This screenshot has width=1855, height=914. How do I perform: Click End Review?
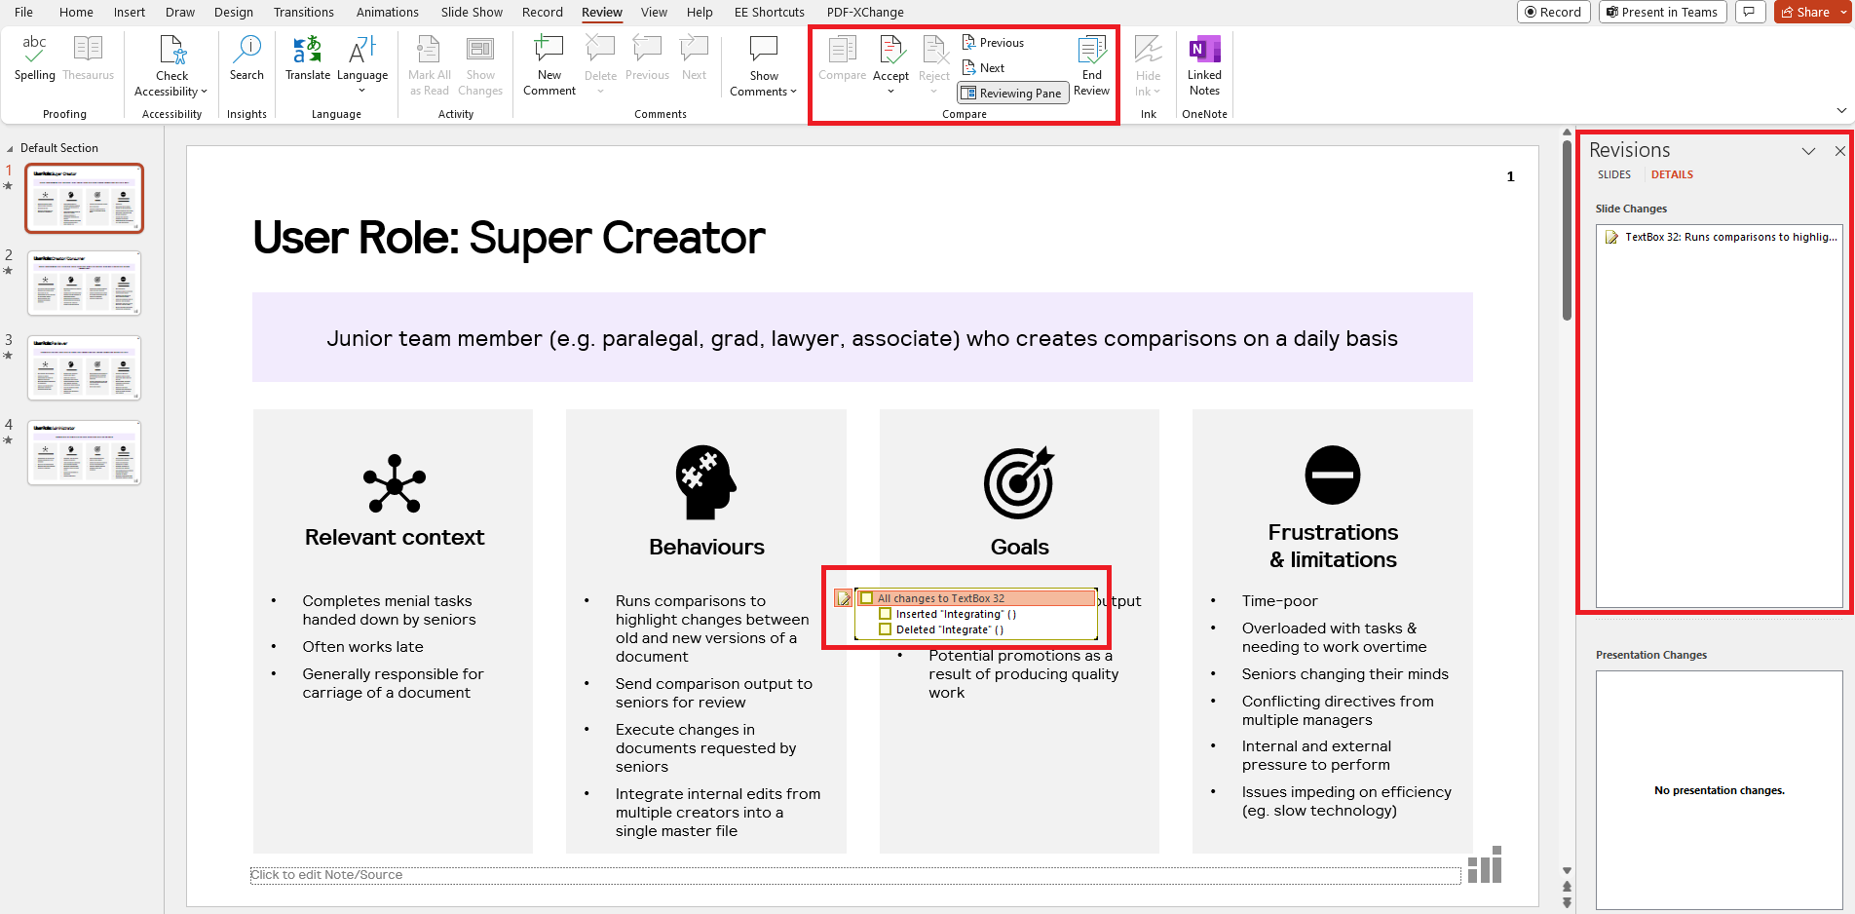coord(1091,65)
